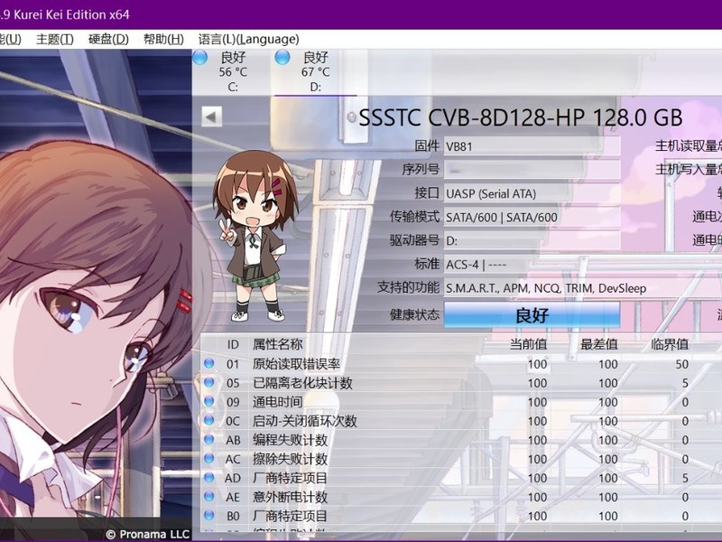Click the 良好 health status button
722x542 pixels.
(x=532, y=315)
